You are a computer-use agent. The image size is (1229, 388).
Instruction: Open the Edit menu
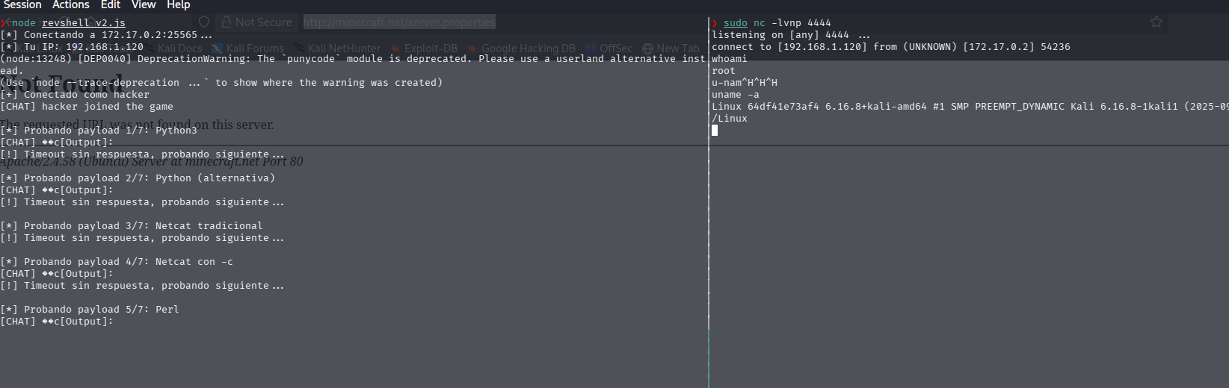click(110, 4)
